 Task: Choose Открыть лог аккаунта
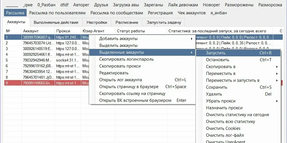point(142,80)
